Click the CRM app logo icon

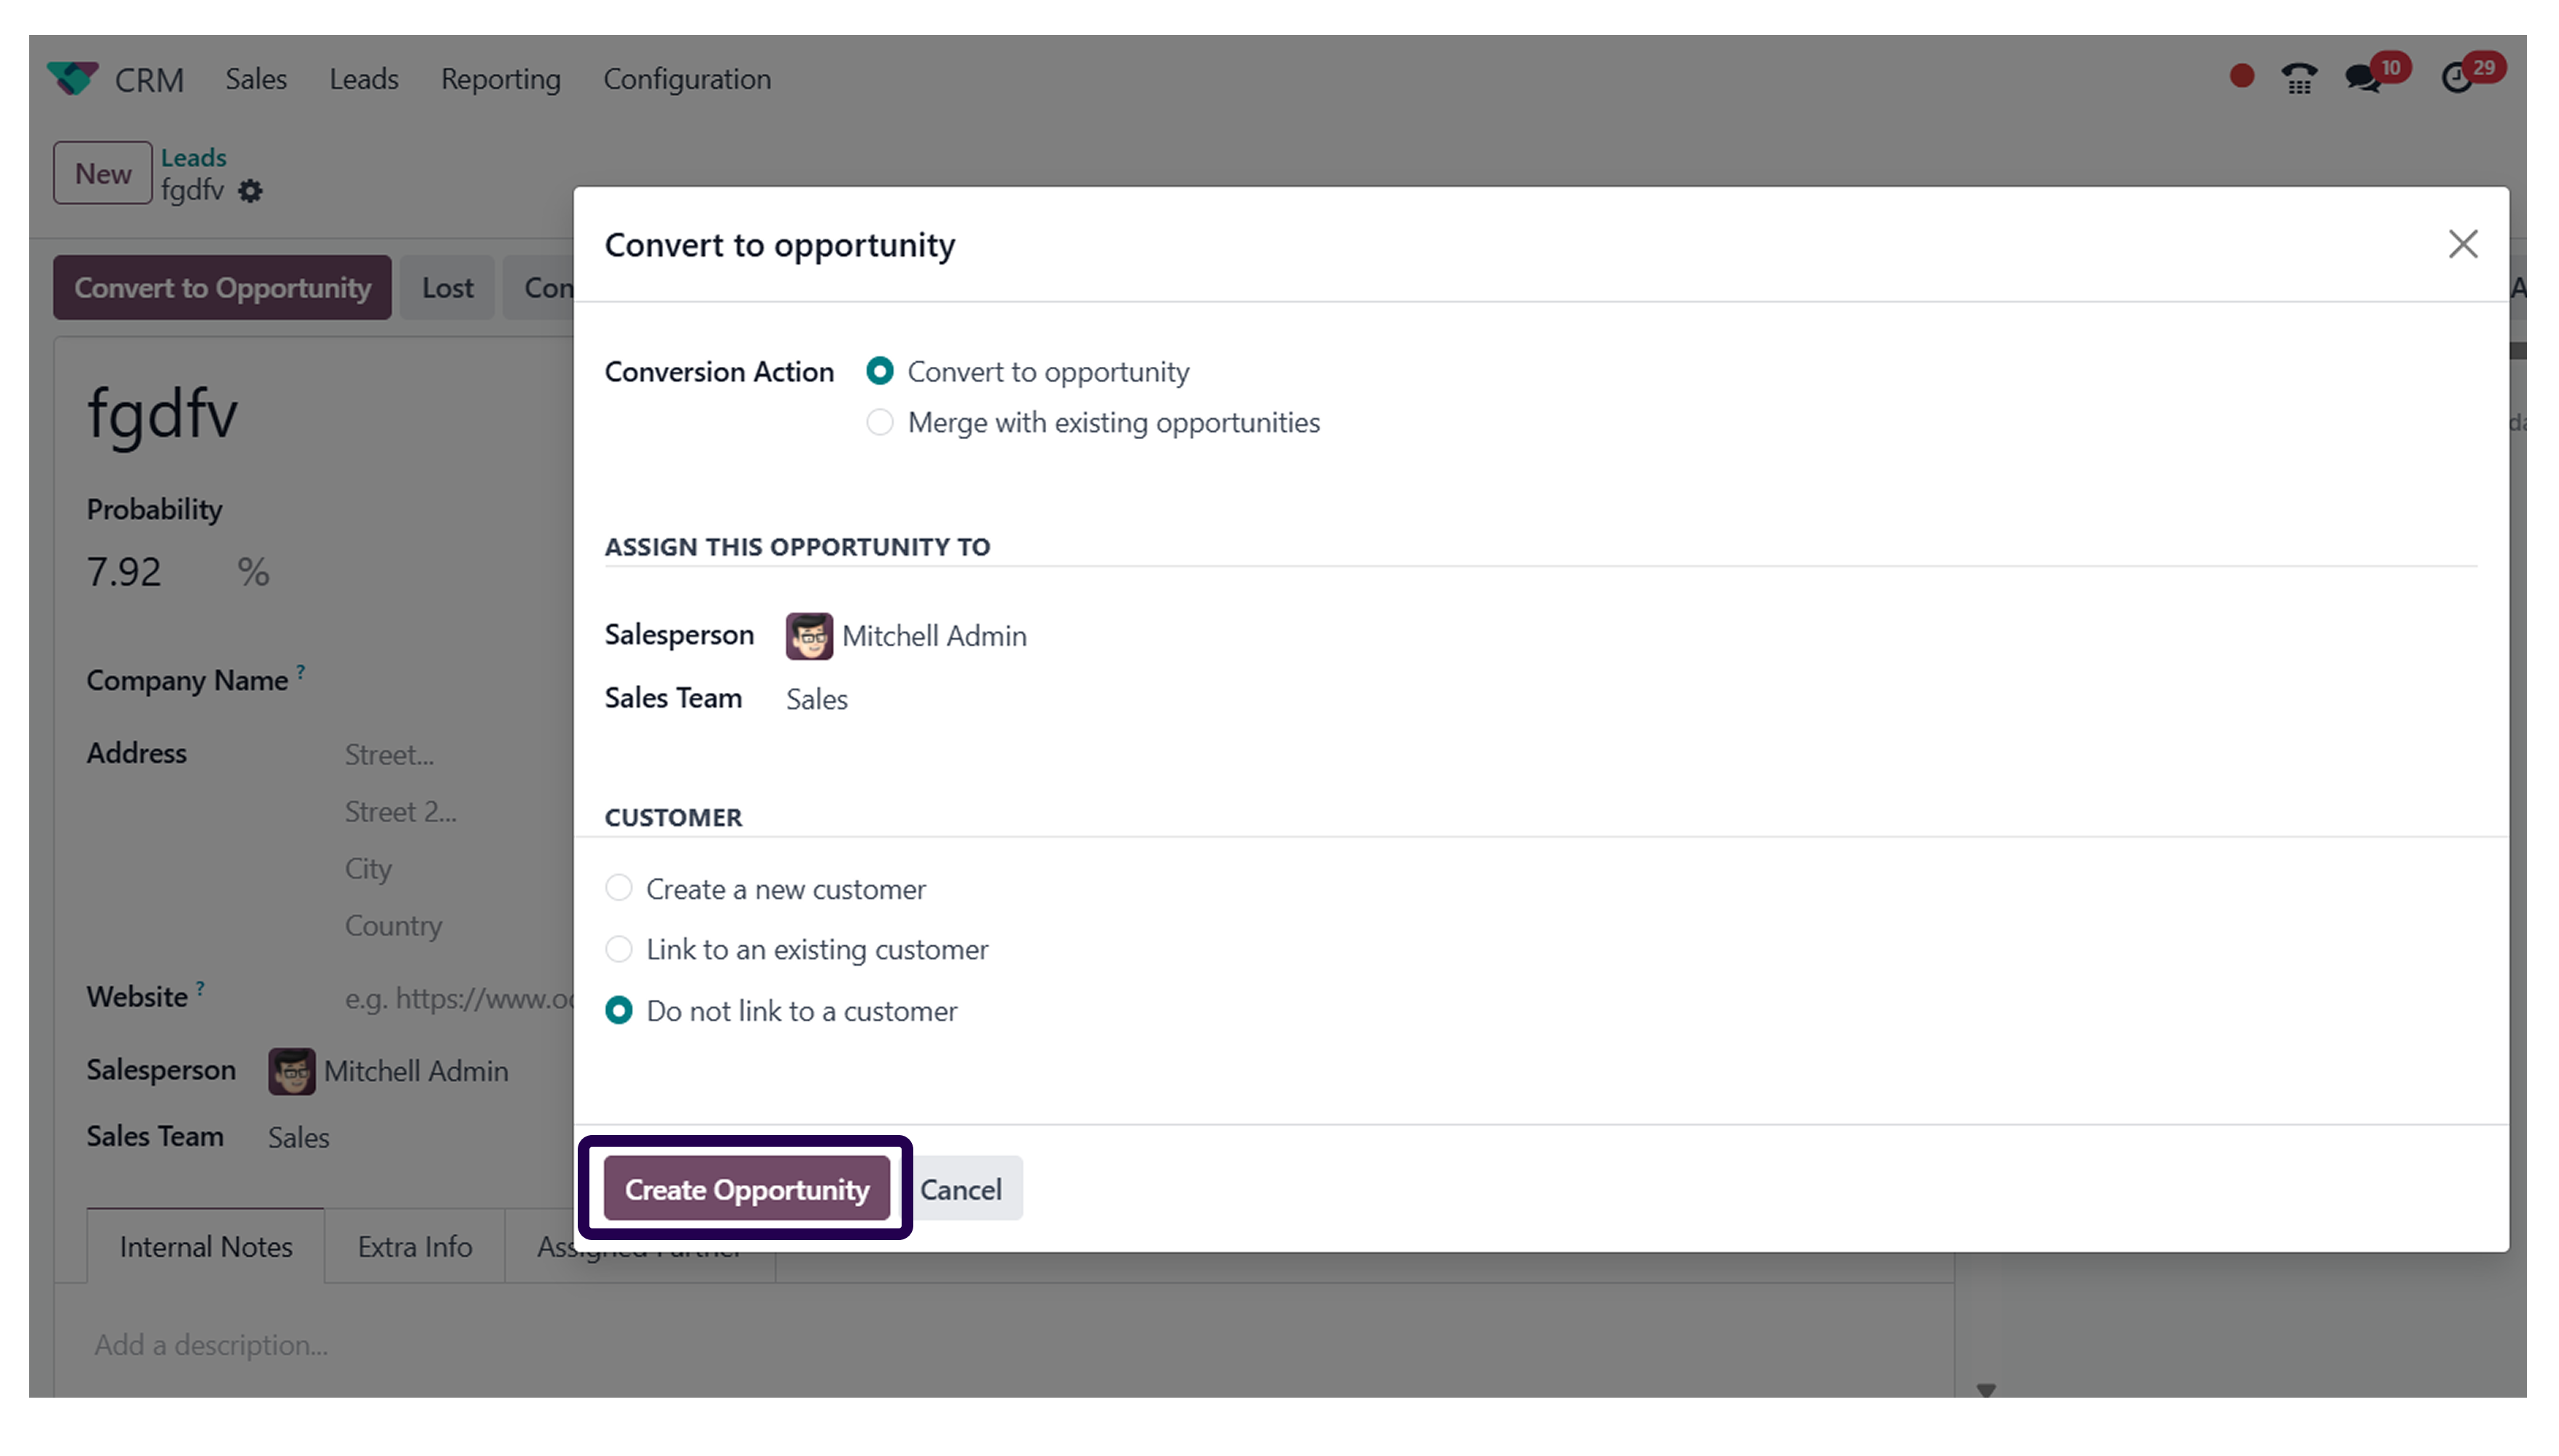tap(73, 78)
